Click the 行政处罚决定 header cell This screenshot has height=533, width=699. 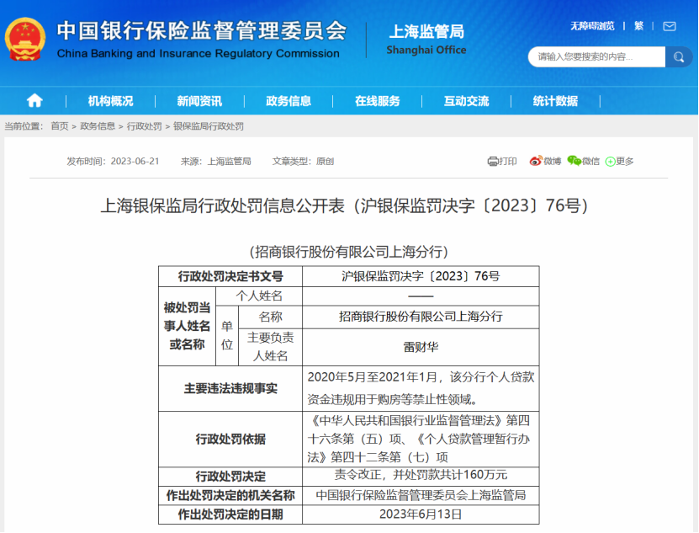pos(230,477)
